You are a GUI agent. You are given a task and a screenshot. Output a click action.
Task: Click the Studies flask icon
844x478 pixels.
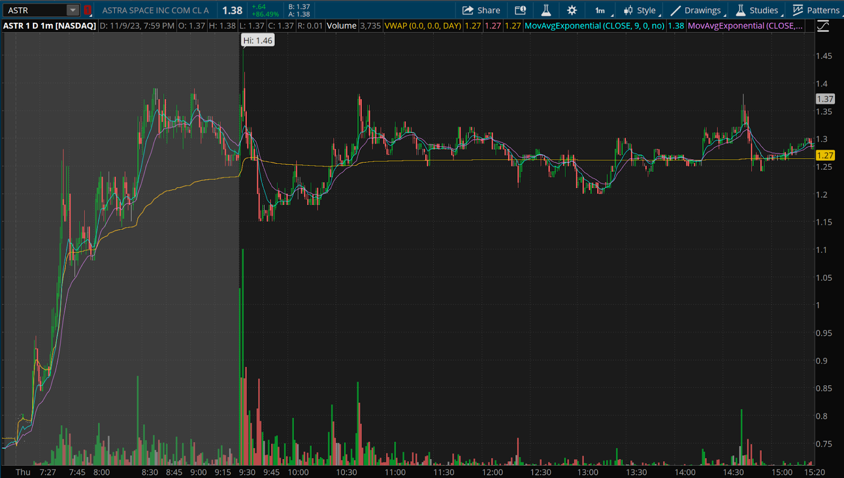coord(741,10)
